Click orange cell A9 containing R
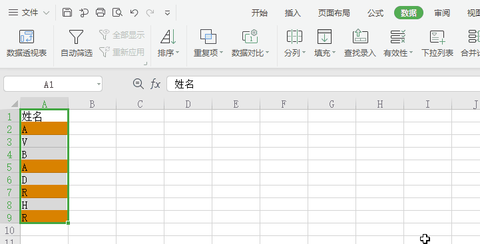The image size is (480, 244). 45,217
